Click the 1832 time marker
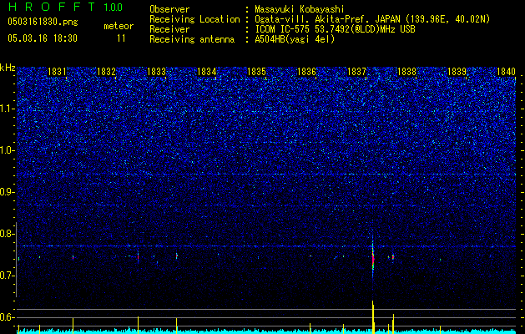525x334 pixels. point(106,72)
